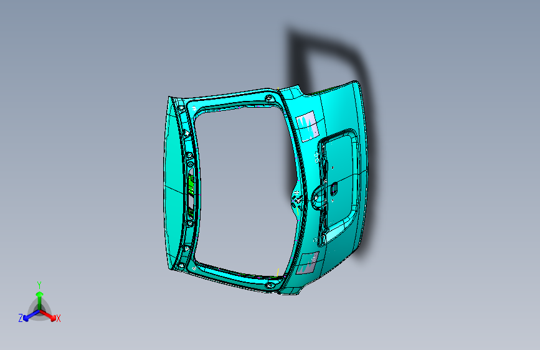Click the red X axis arrow

[49, 316]
